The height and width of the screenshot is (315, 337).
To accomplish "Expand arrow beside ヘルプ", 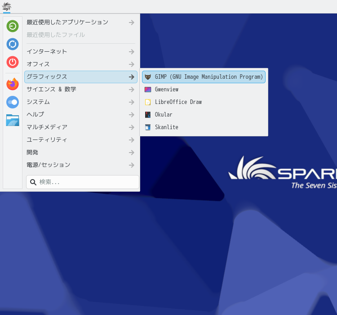I will pos(132,115).
